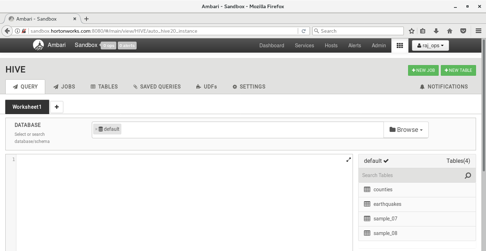
Task: Select the earthquakes table
Action: (x=417, y=204)
